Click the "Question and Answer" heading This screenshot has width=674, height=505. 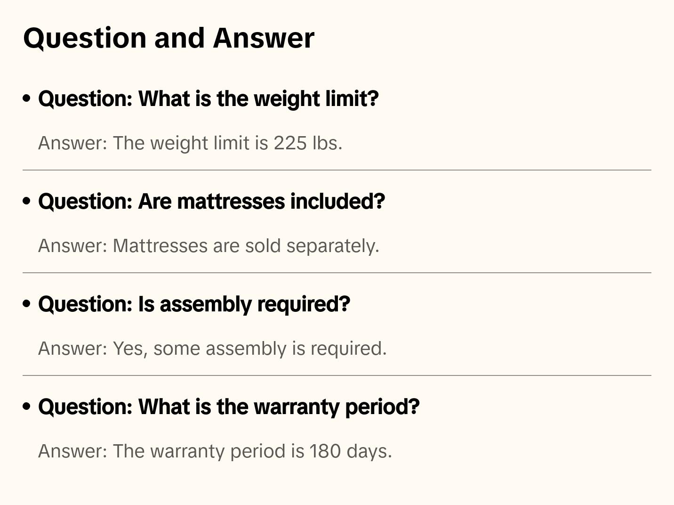click(168, 38)
